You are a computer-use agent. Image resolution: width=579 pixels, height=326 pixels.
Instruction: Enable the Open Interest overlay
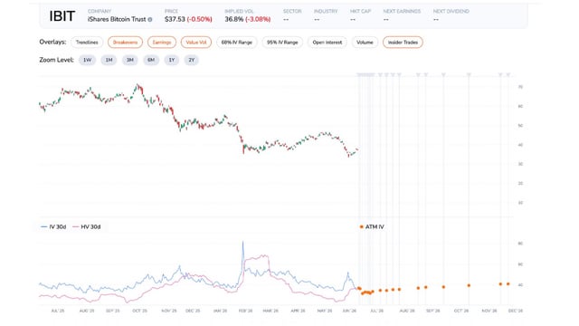[327, 43]
